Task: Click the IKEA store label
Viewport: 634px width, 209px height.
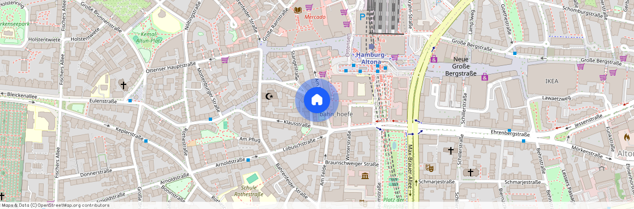Action: pyautogui.click(x=551, y=81)
